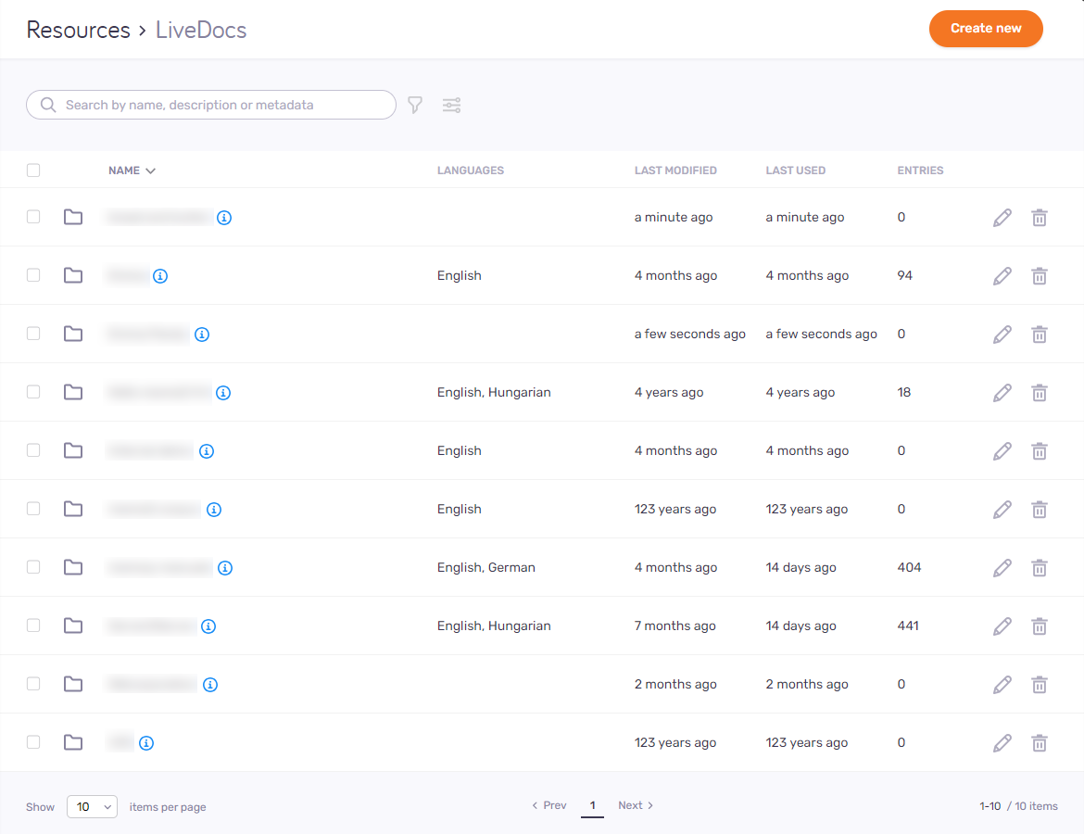Navigate to Resources in the breadcrumb
Screen dimensions: 1084x834
tap(78, 30)
